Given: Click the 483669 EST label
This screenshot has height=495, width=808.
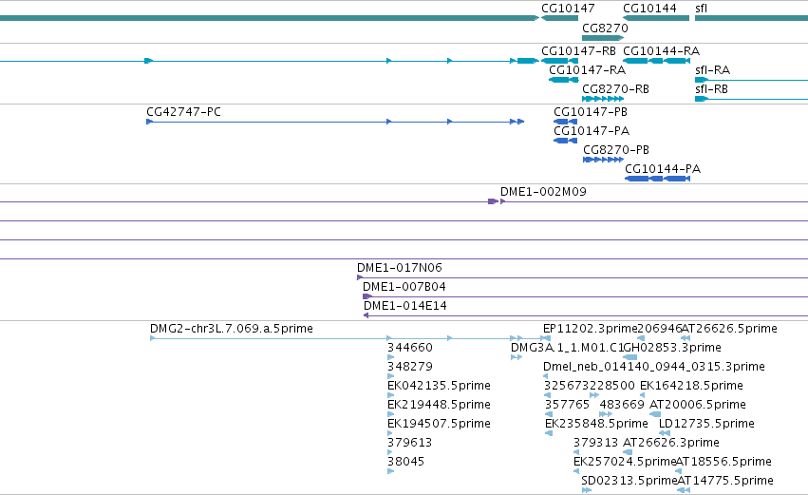Looking at the screenshot, I should click(622, 406).
